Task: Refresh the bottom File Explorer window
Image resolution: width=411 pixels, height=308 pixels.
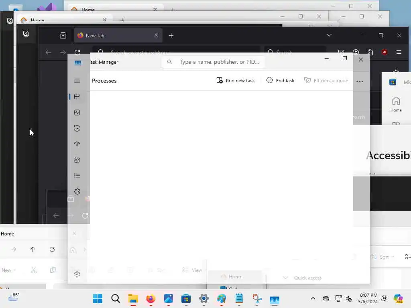Action: point(52,249)
